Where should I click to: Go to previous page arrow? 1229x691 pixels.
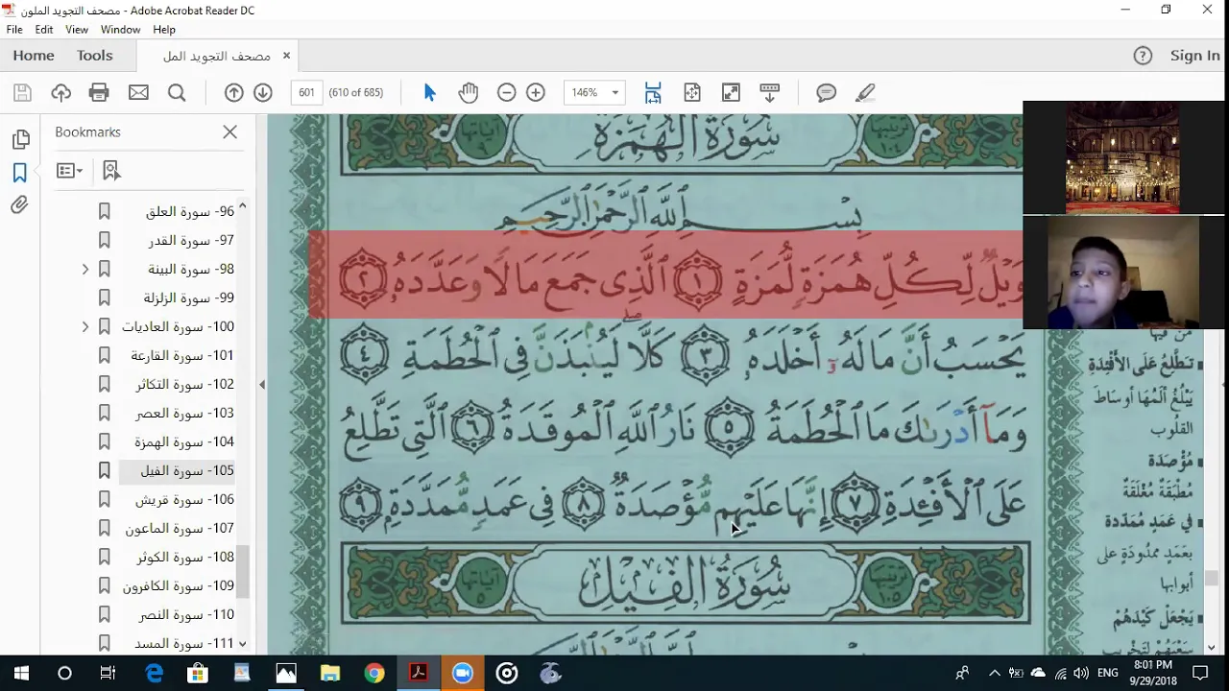tap(233, 92)
